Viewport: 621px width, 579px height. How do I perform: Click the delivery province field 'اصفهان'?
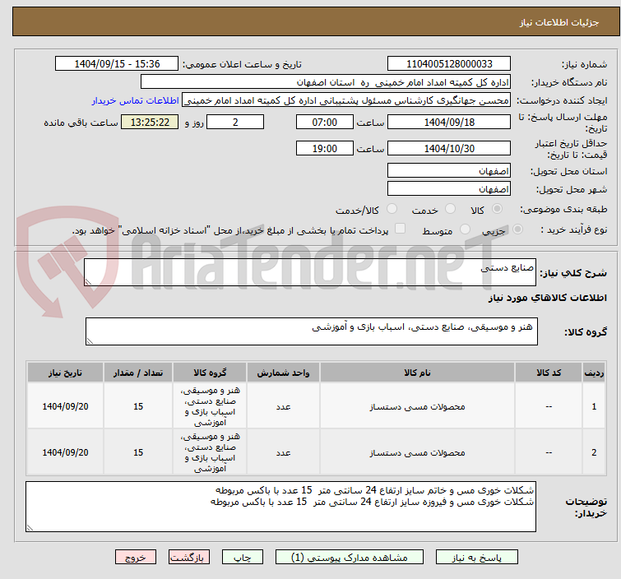[x=449, y=171]
